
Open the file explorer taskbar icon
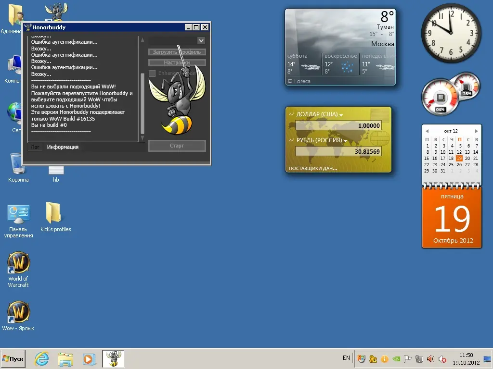[x=65, y=358]
